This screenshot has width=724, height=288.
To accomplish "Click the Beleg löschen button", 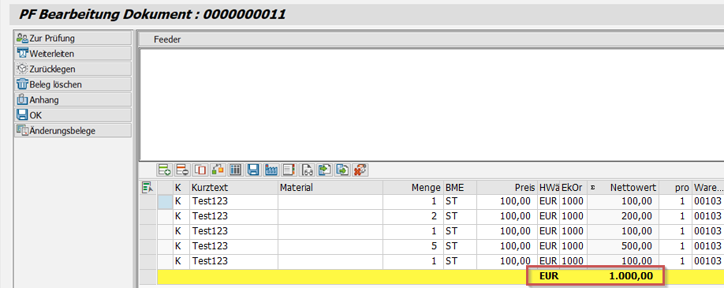I will coord(73,84).
